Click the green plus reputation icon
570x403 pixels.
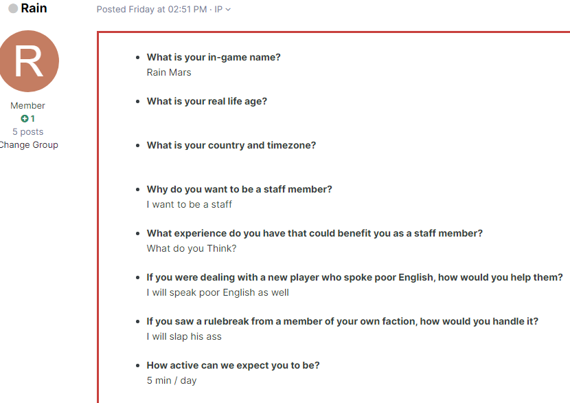click(24, 119)
